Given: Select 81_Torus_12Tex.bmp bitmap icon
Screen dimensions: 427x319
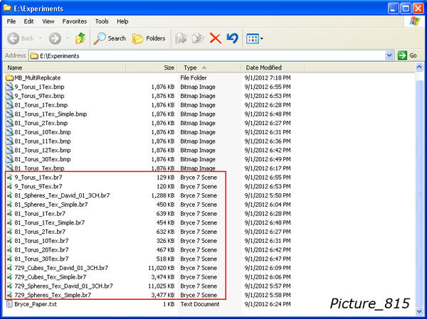Looking at the screenshot, I should [9, 150].
